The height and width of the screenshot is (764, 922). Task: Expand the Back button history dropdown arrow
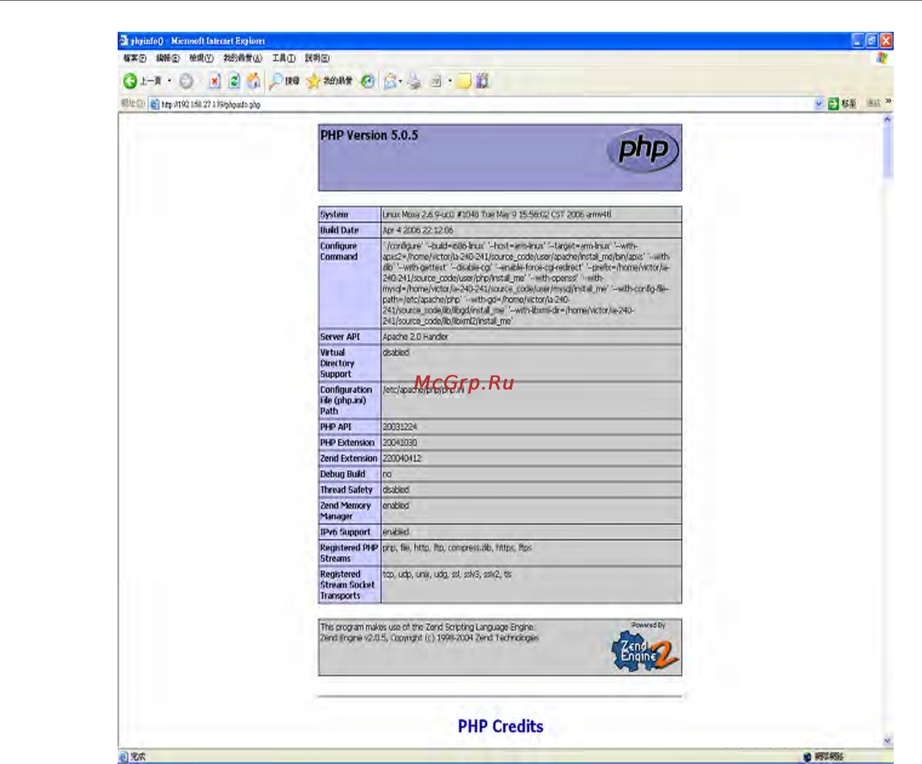pos(169,81)
